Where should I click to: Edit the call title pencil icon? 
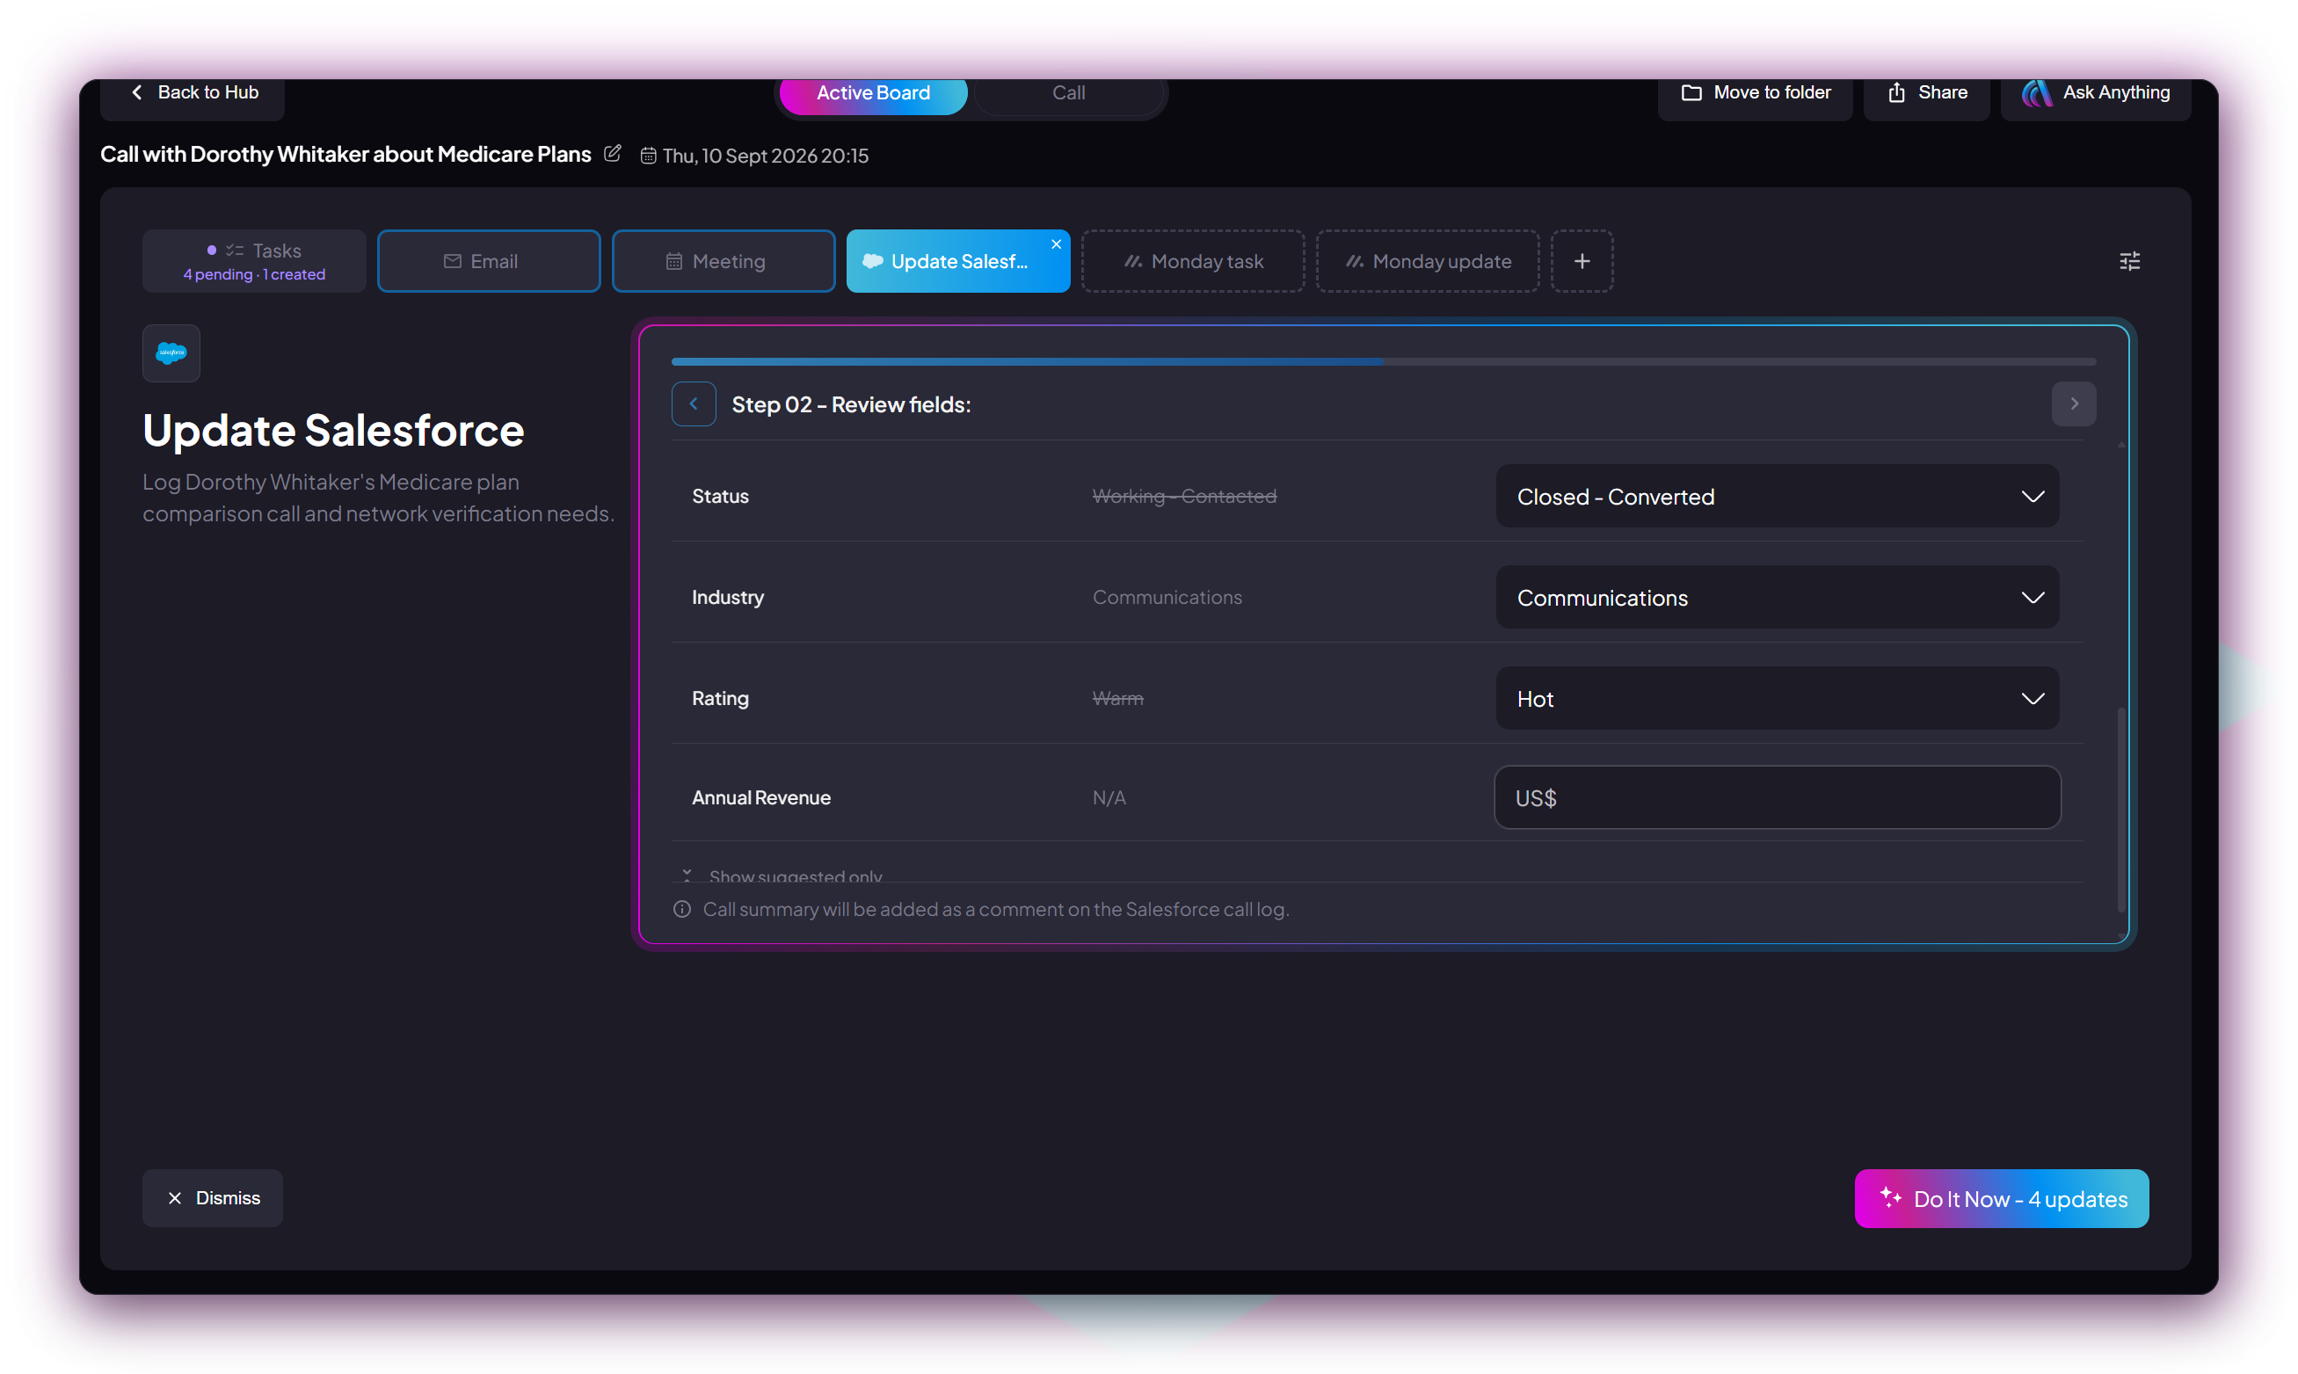click(x=612, y=154)
